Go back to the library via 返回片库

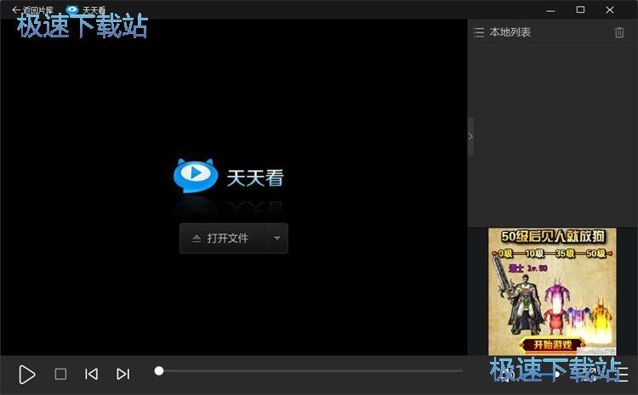point(32,9)
